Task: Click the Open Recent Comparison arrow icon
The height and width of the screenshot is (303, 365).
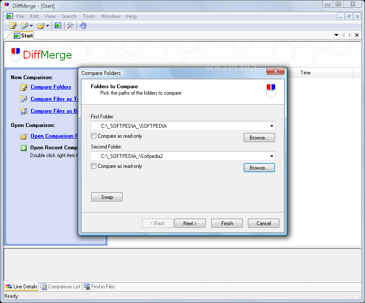Action: [x=24, y=148]
